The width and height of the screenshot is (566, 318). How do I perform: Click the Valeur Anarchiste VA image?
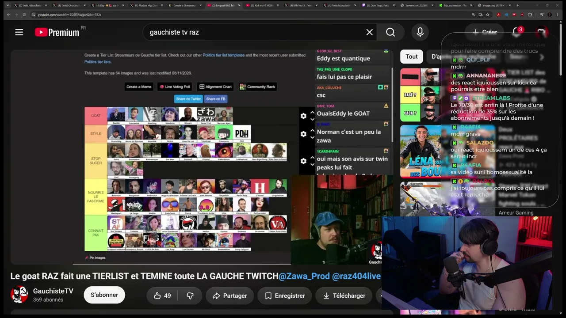pyautogui.click(x=278, y=223)
